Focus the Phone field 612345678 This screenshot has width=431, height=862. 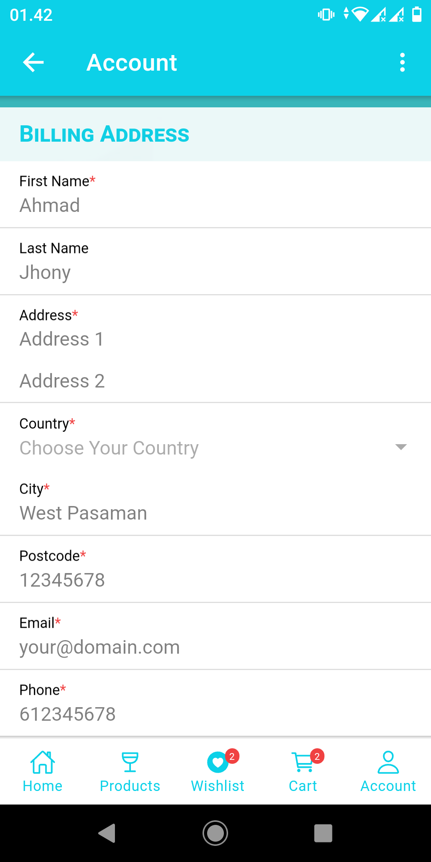[215, 714]
